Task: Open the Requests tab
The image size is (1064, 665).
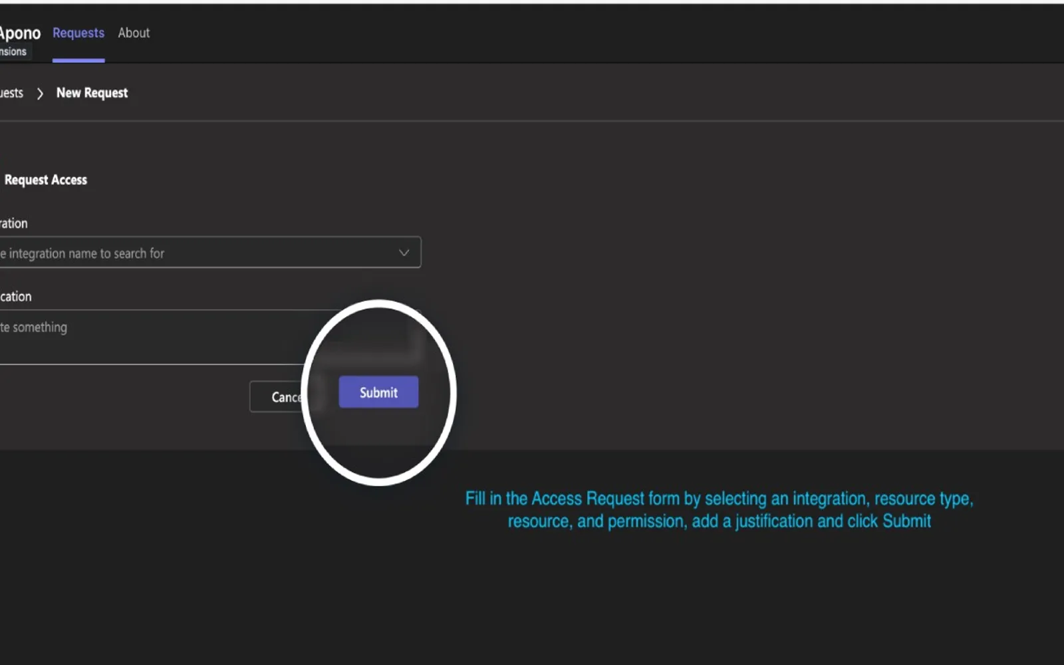Action: [x=78, y=33]
